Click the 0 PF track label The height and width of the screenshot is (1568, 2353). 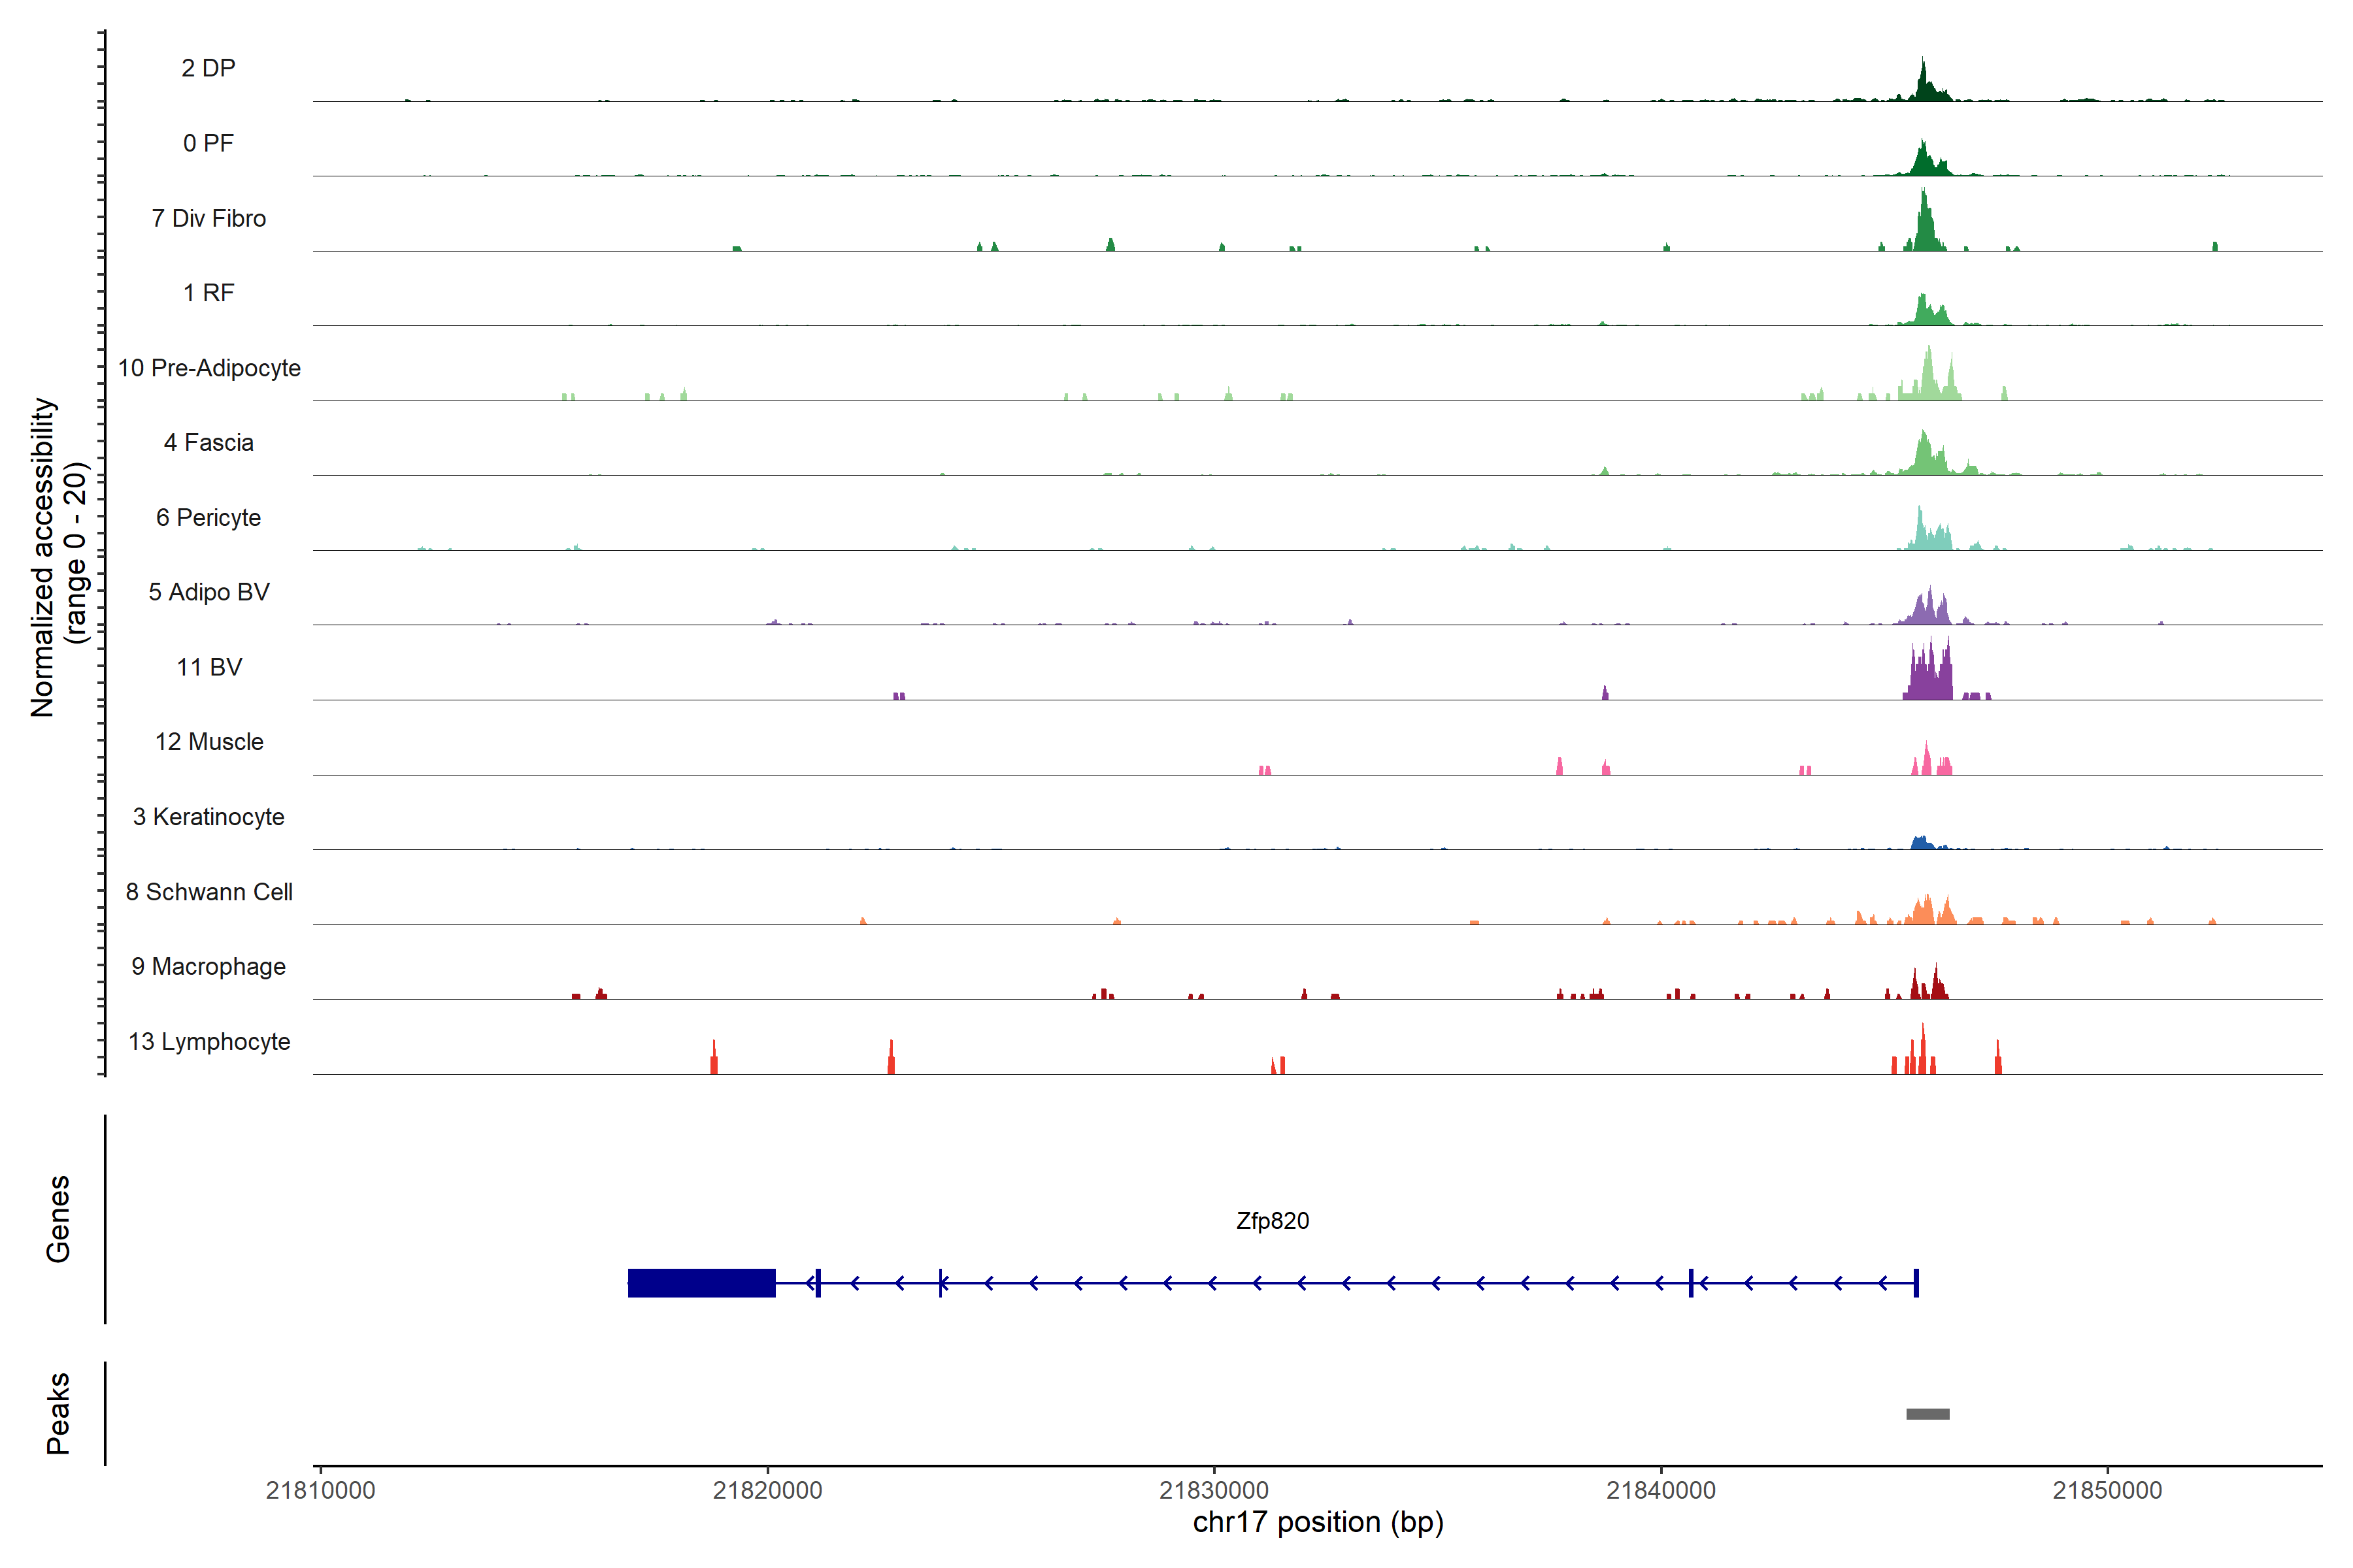[x=208, y=143]
